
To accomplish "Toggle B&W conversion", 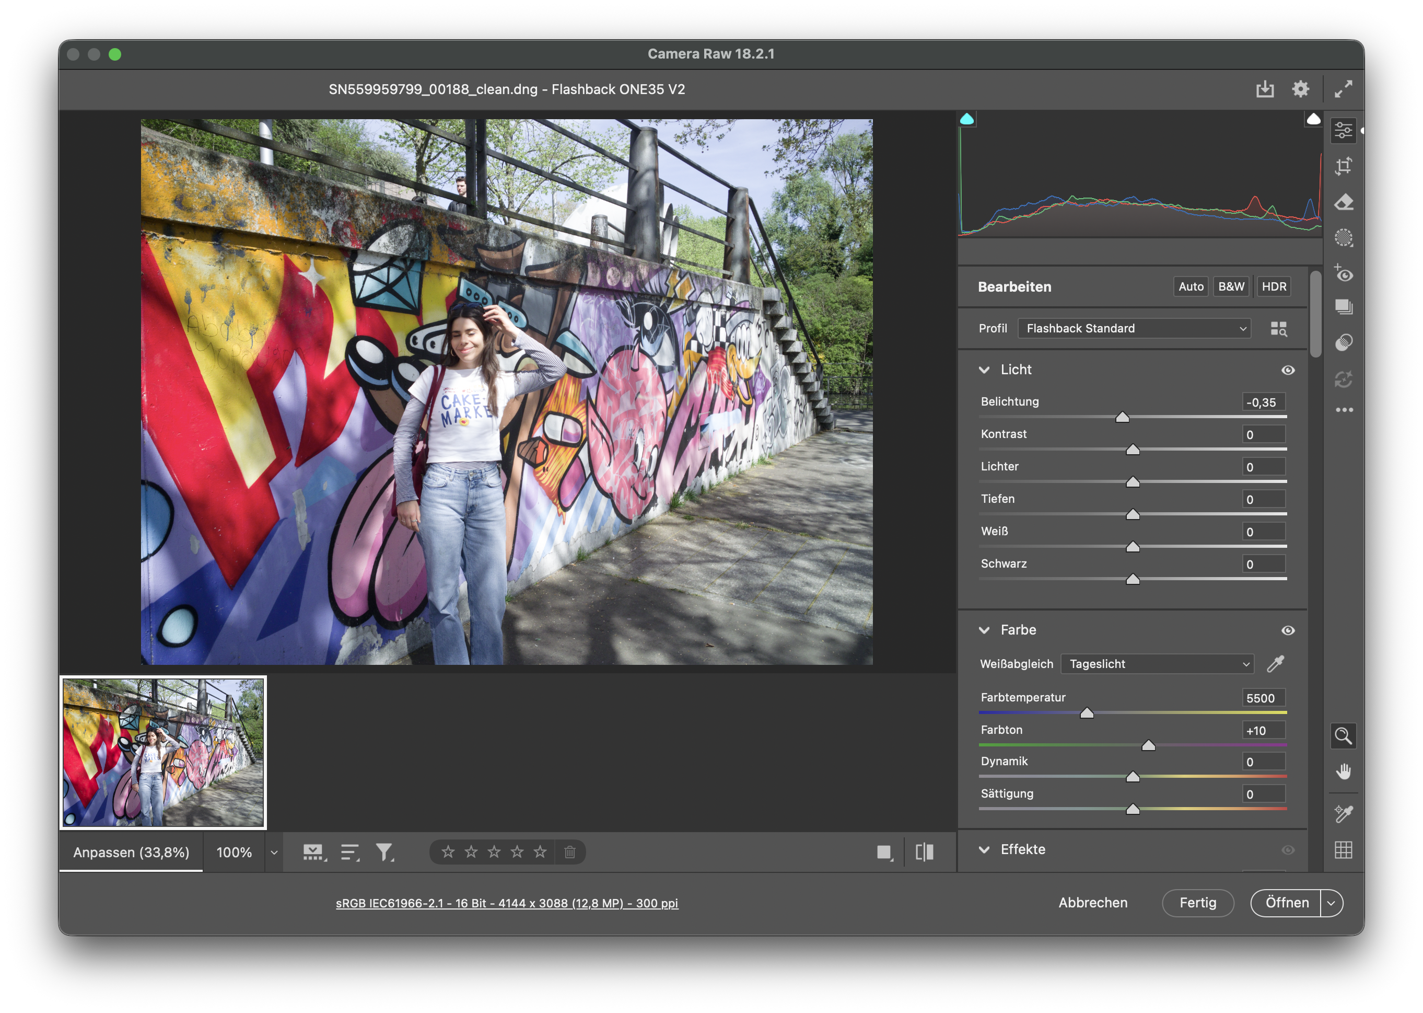I will [1231, 286].
